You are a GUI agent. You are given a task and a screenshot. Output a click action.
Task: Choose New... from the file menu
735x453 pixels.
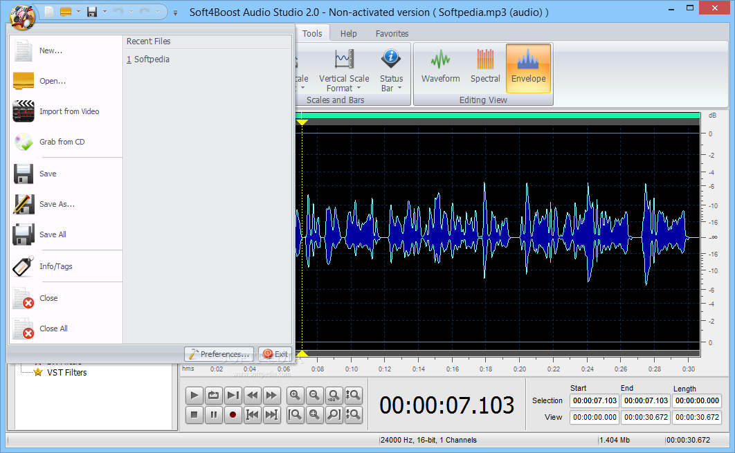pyautogui.click(x=66, y=50)
